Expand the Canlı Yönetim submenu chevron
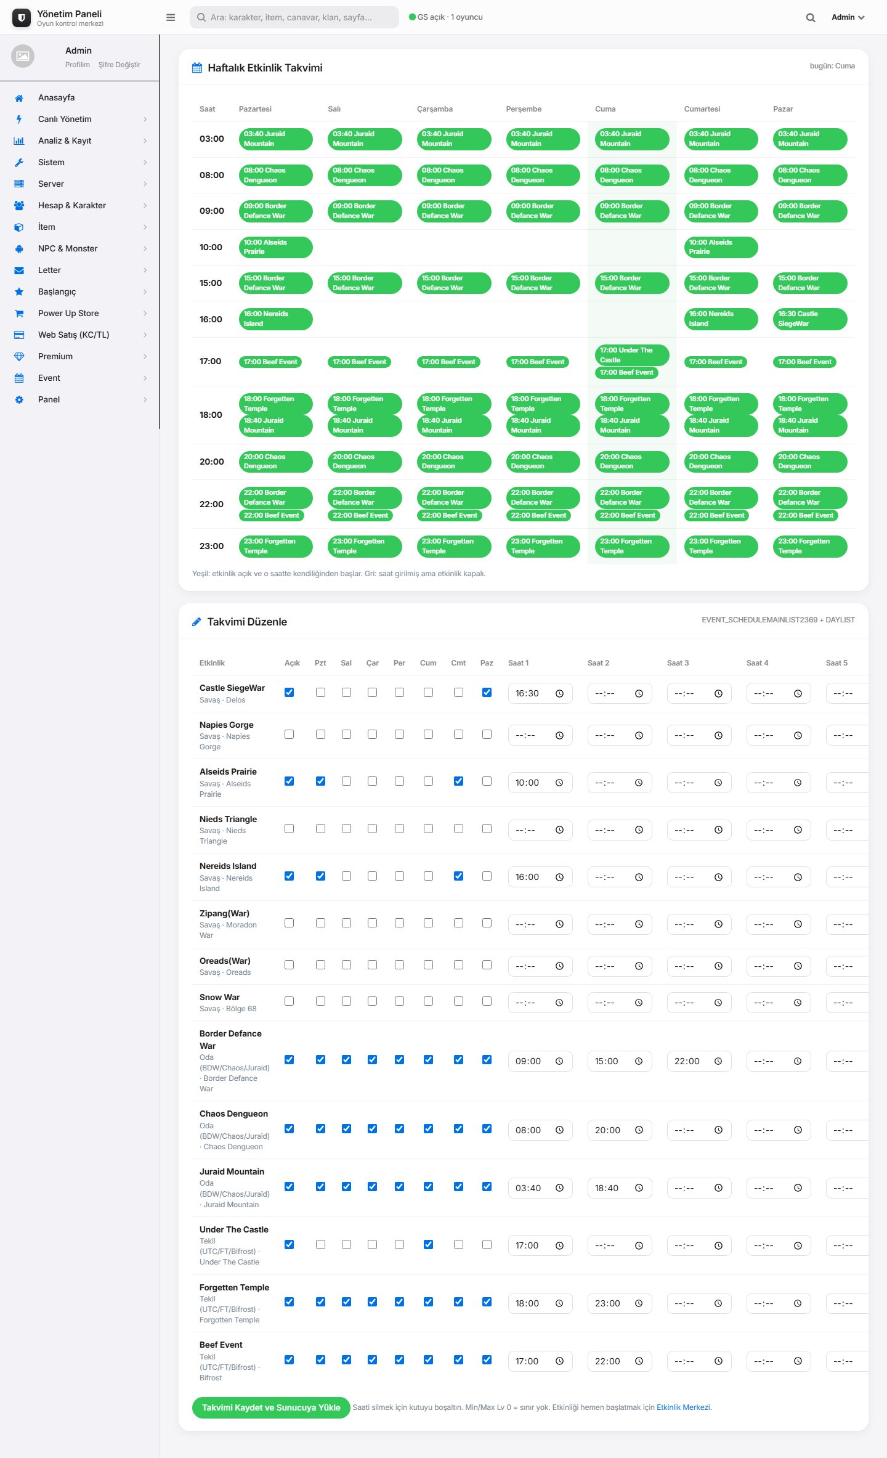 coord(145,120)
